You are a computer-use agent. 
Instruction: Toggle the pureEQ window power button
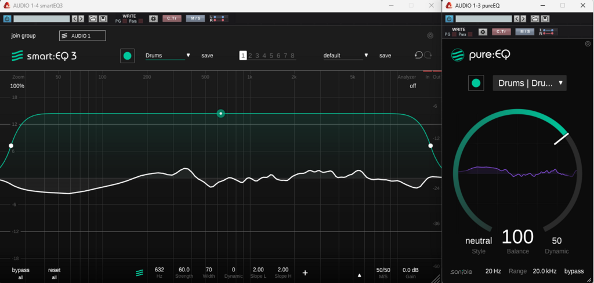pyautogui.click(x=450, y=19)
